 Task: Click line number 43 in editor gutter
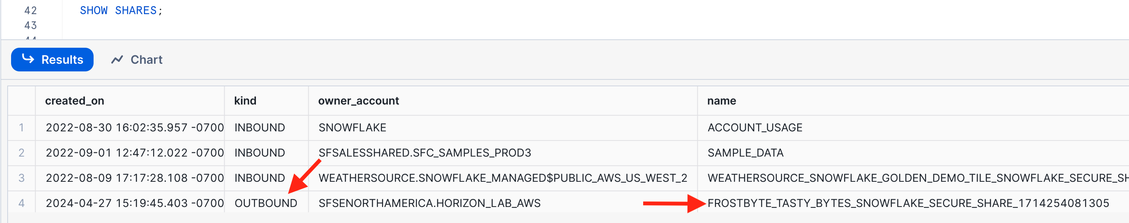point(30,26)
